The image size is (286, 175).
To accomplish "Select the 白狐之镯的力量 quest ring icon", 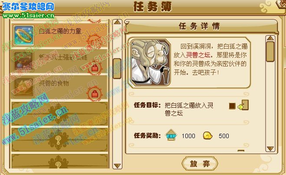I will click(x=24, y=36).
